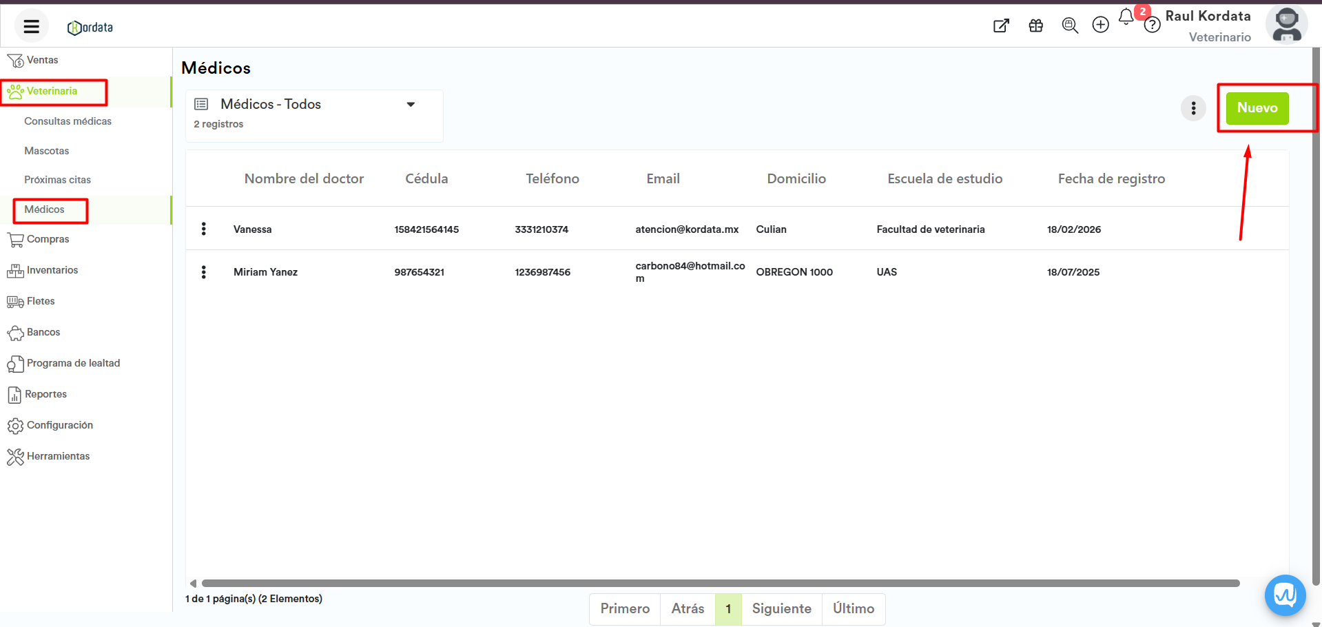Image resolution: width=1322 pixels, height=627 pixels.
Task: Open row options for Vanessa
Action: (204, 229)
